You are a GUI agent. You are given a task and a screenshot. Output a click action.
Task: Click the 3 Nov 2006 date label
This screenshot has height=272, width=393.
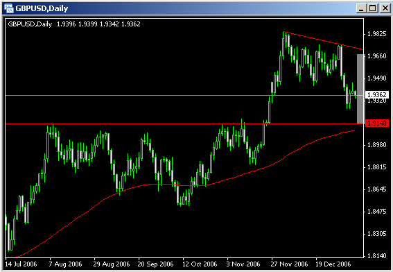pyautogui.click(x=243, y=264)
